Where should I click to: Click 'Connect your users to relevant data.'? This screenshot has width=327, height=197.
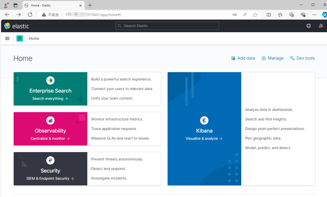click(x=122, y=89)
